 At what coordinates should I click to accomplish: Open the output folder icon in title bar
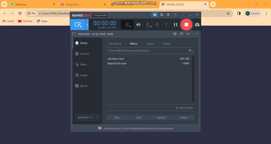tap(162, 15)
